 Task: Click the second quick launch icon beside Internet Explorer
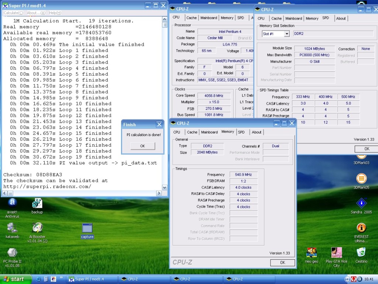[x=46, y=279]
